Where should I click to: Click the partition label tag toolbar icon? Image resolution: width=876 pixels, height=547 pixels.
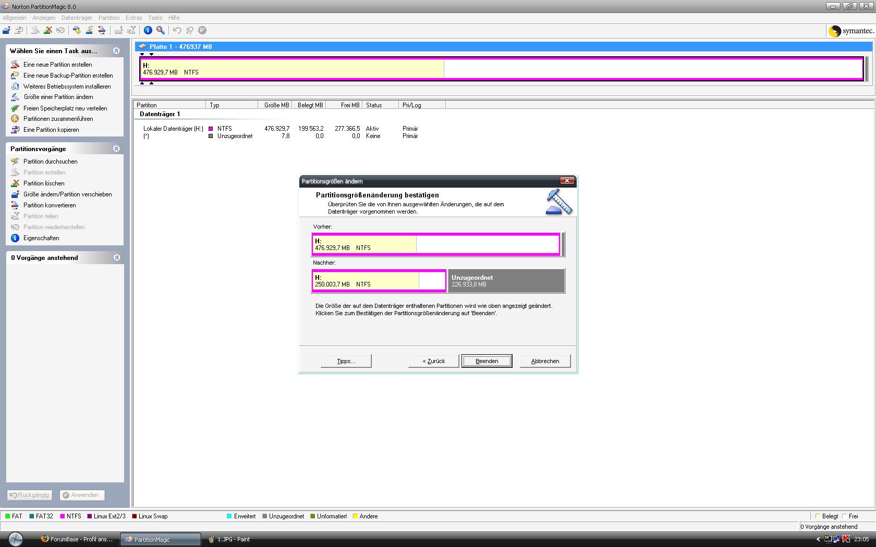click(77, 30)
